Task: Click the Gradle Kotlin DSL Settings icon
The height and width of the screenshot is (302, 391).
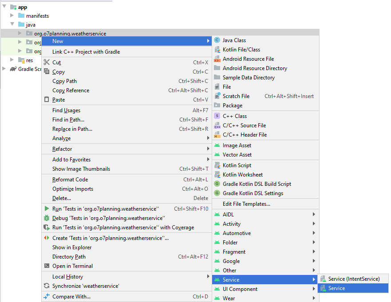Action: (217, 193)
